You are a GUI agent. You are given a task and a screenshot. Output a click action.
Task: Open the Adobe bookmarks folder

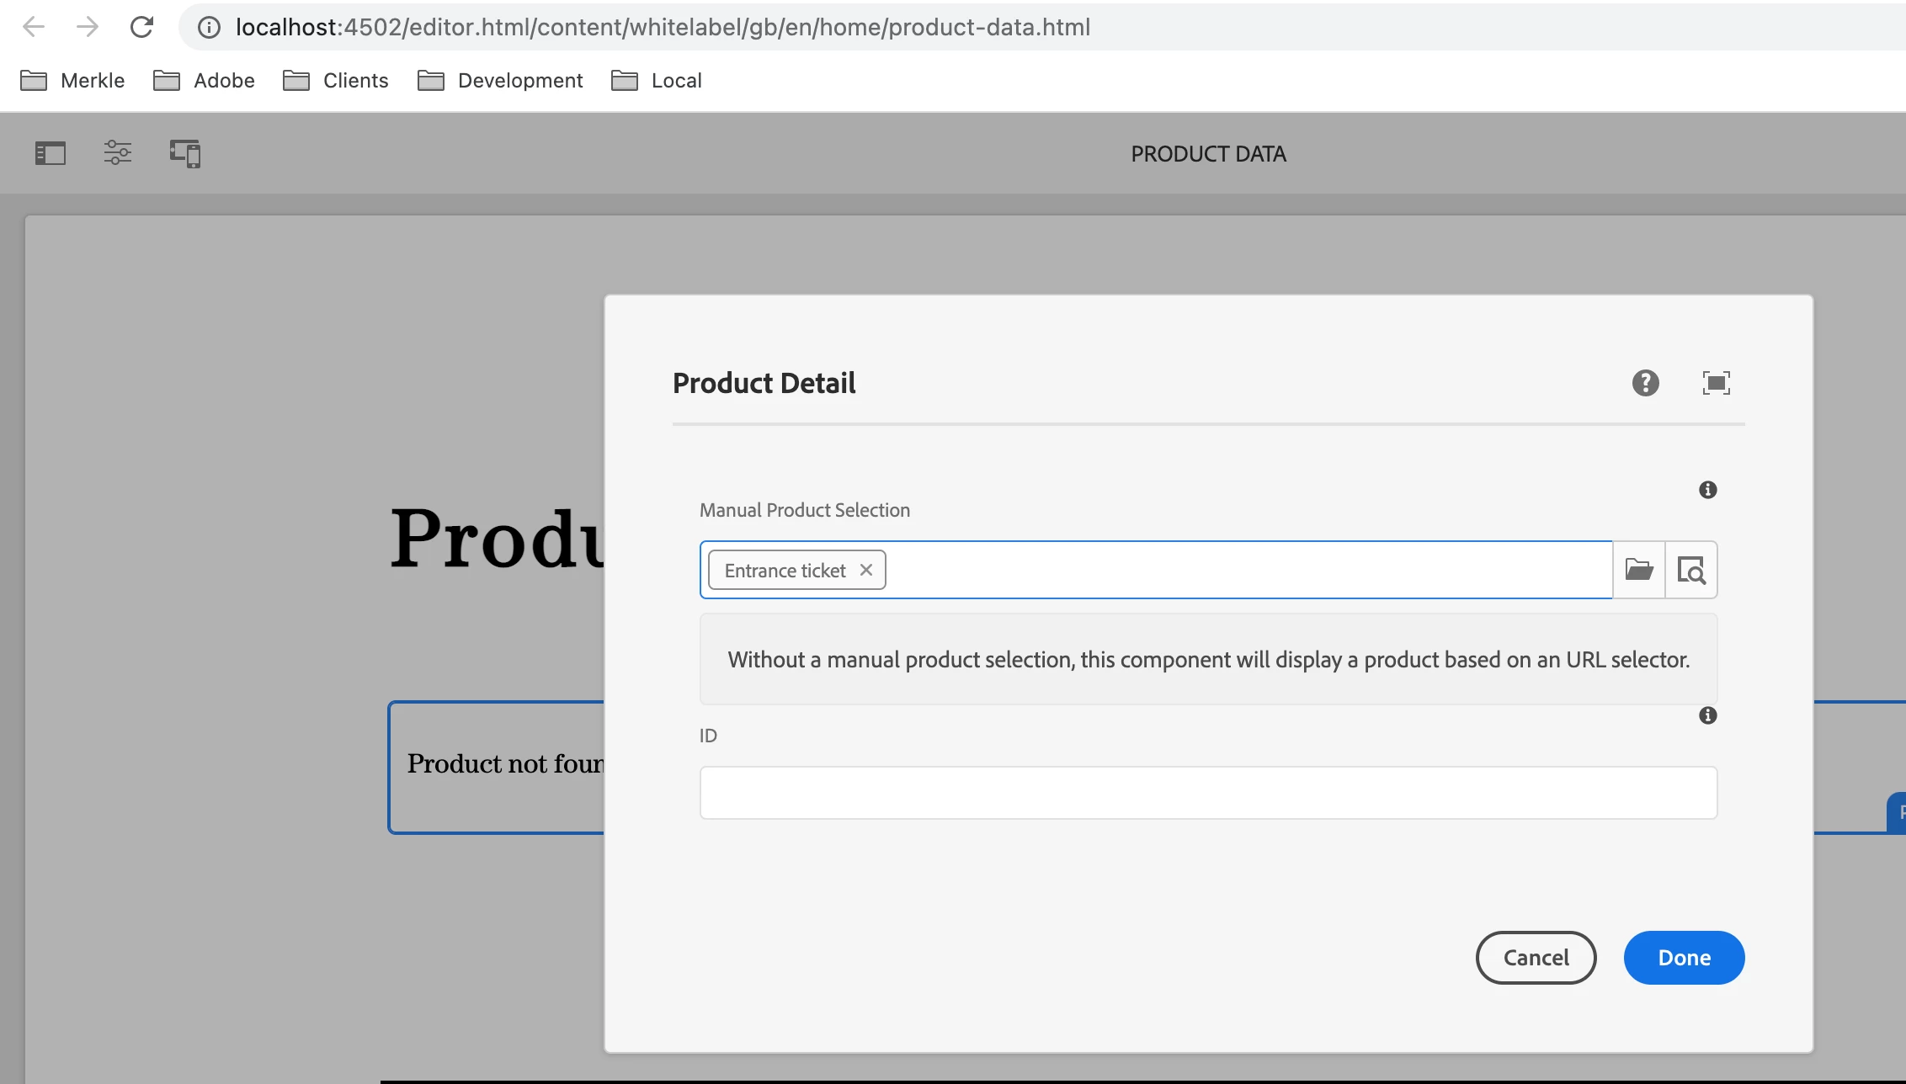coord(205,81)
